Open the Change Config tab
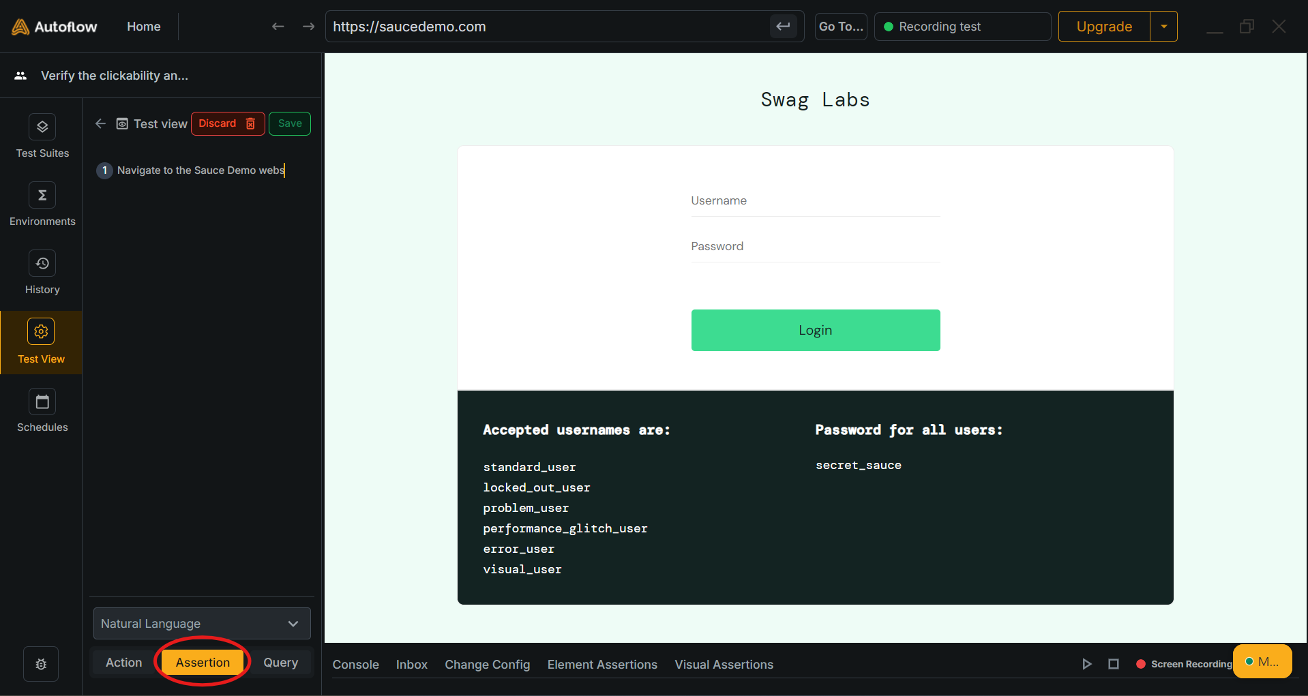 [x=488, y=665]
